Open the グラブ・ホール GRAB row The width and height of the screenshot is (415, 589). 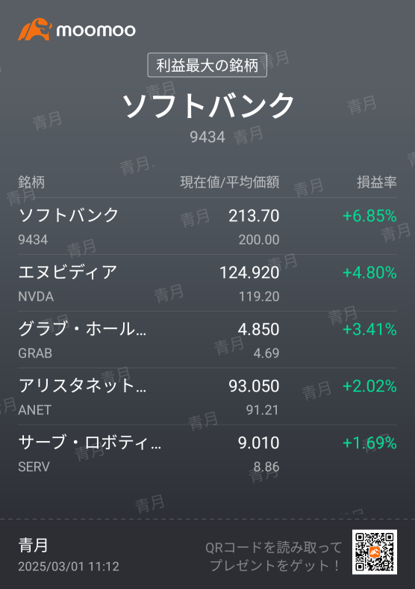pyautogui.click(x=207, y=340)
